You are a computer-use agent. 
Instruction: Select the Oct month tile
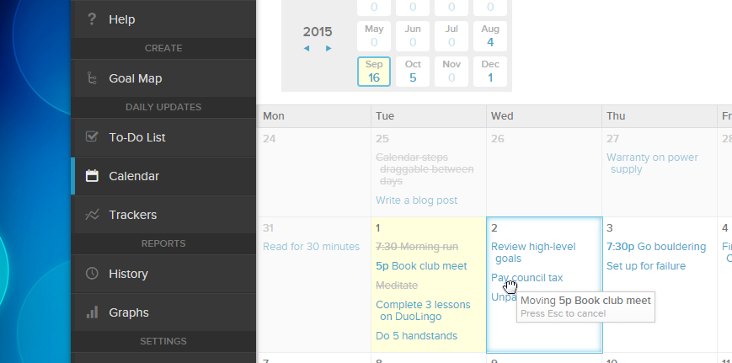pyautogui.click(x=413, y=72)
